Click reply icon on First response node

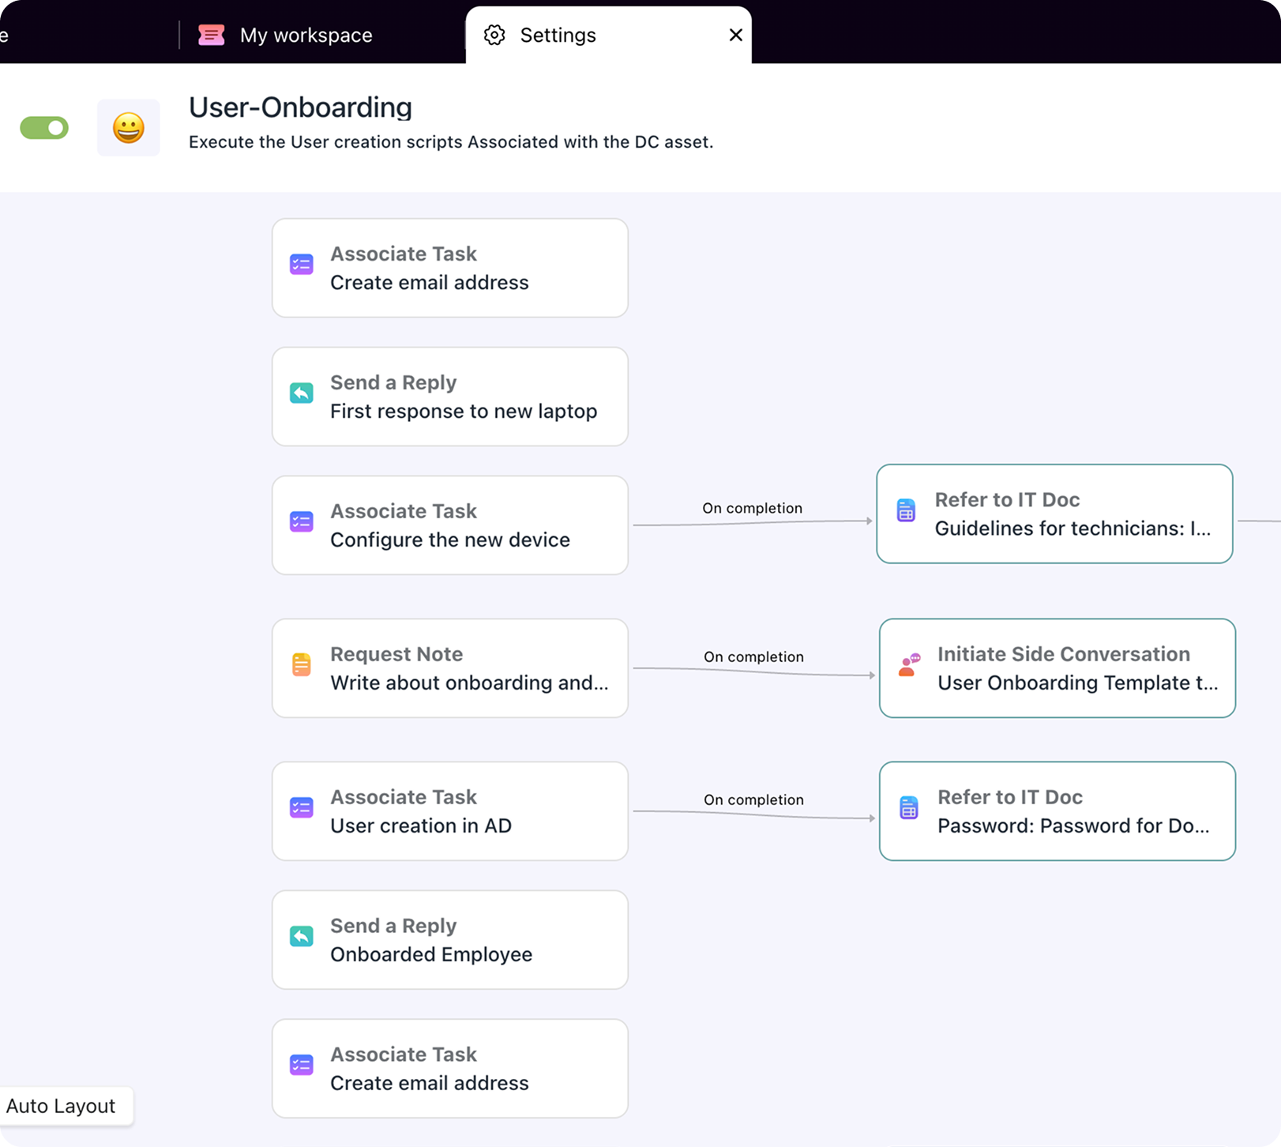[x=302, y=393]
